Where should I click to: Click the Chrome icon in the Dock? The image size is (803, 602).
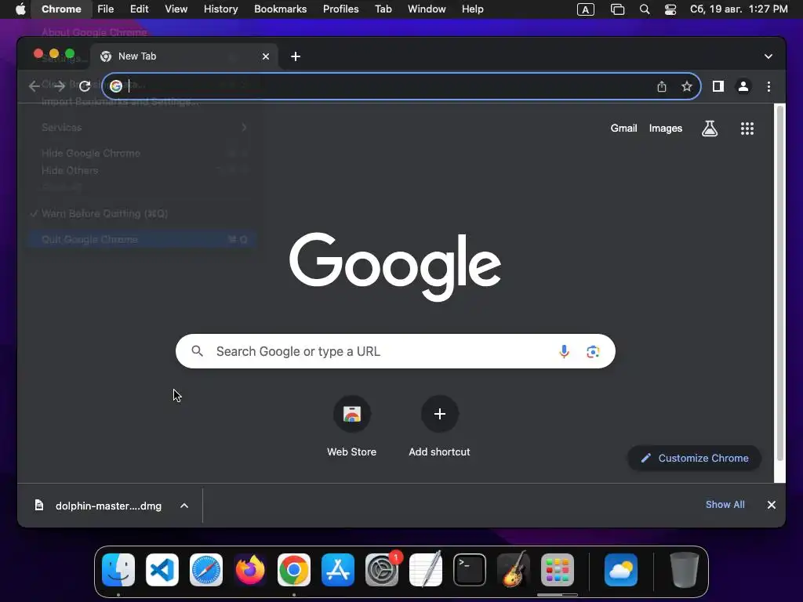294,570
